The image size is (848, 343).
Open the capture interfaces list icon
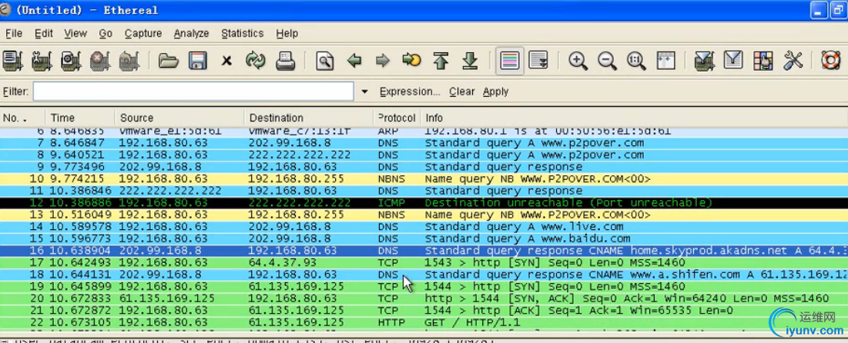click(12, 61)
